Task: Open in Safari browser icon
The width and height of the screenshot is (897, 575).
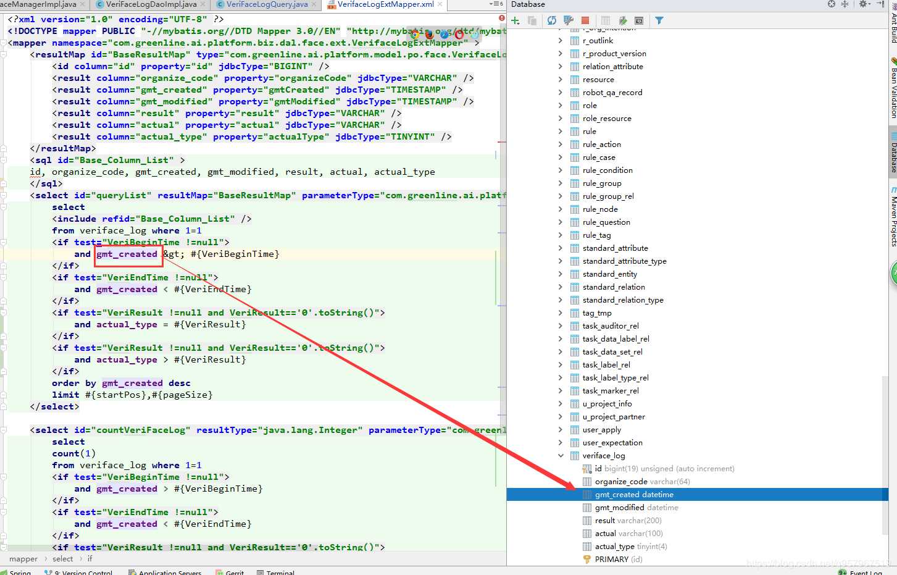Action: coord(444,35)
